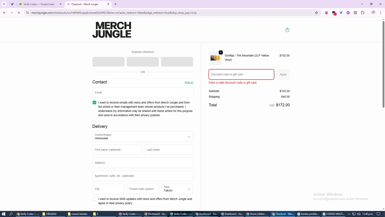Open the tiendas posible taskbar window
Image resolution: width=385 pixels, height=217 pixels.
(308, 214)
